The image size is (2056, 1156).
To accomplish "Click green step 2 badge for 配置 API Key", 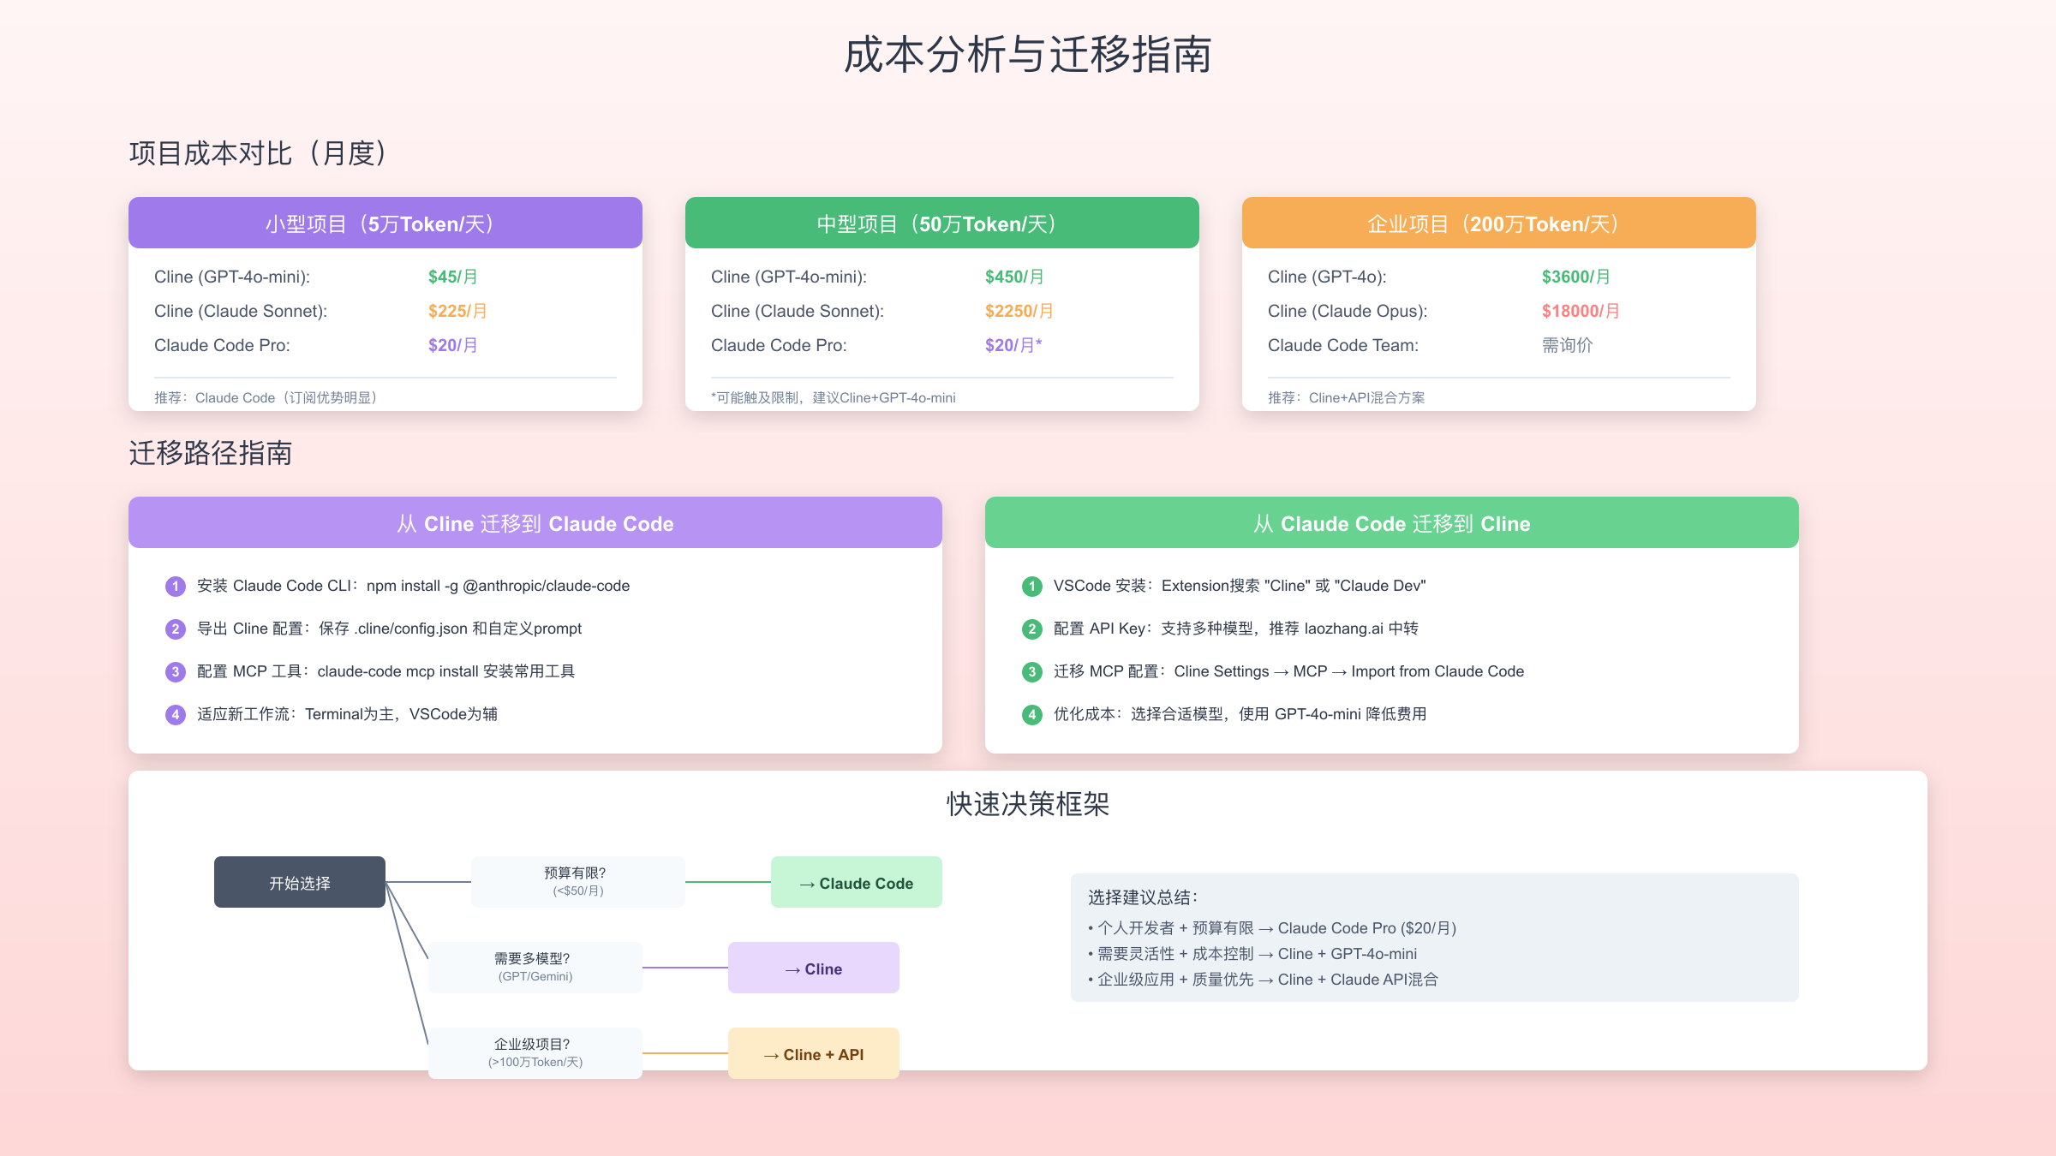I will [1032, 629].
